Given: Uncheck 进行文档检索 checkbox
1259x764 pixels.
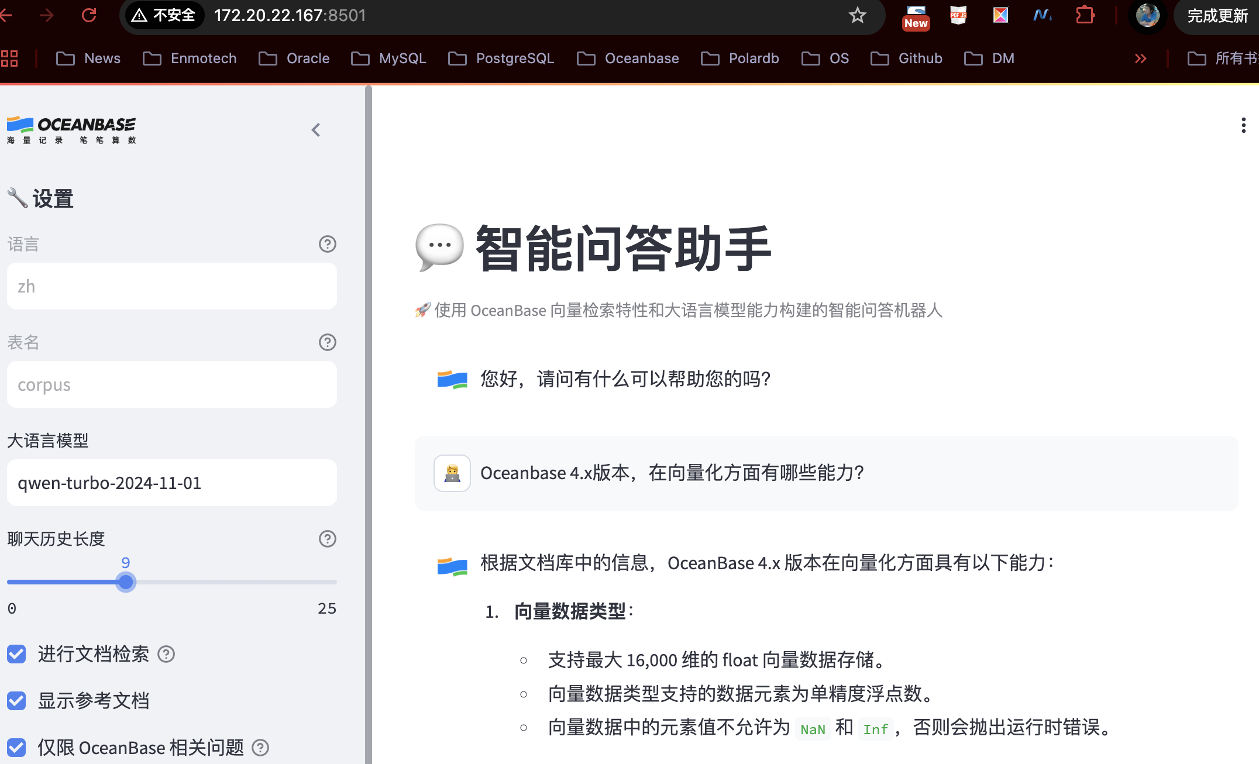Looking at the screenshot, I should pos(16,654).
